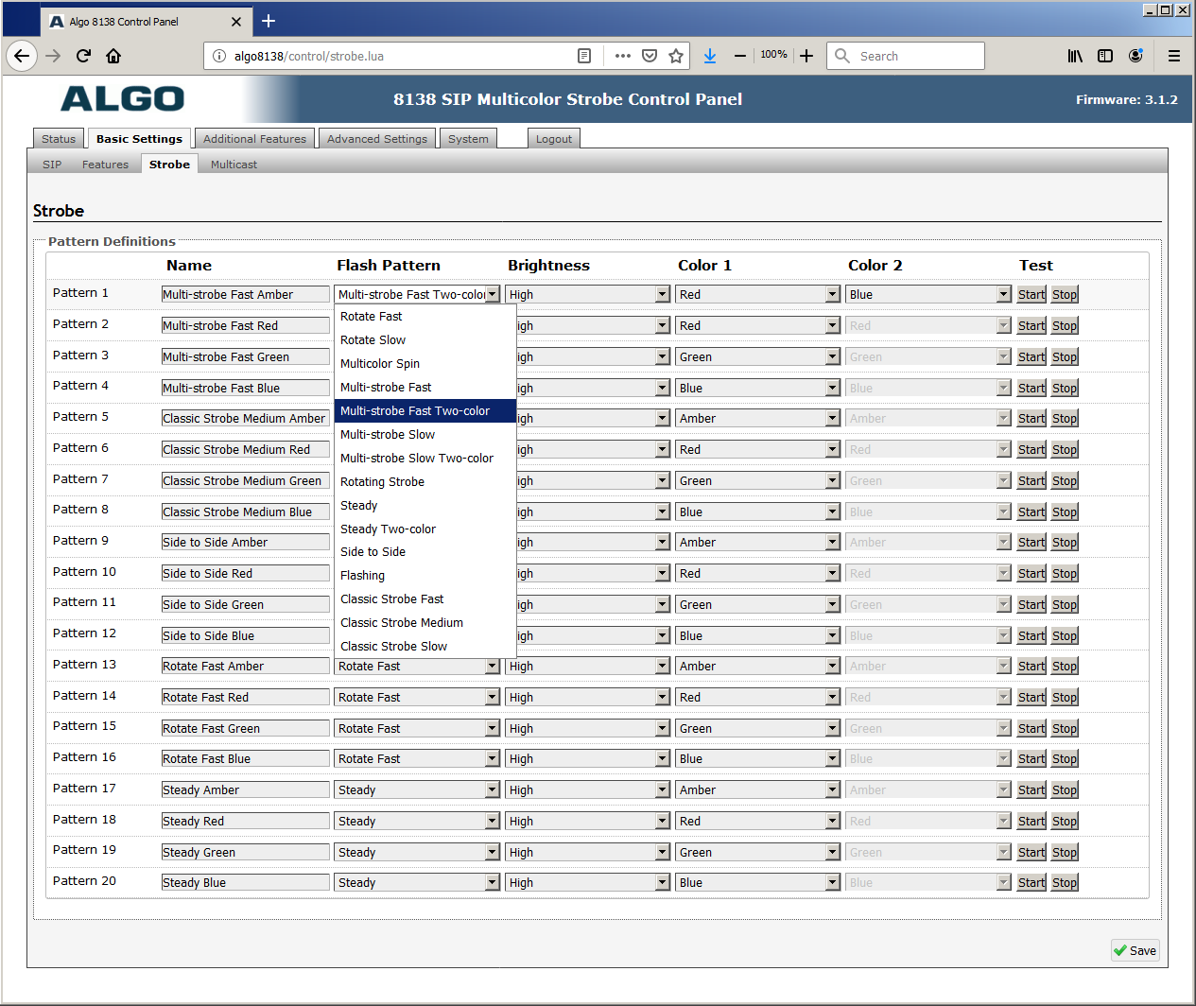Open a new browser tab
1196x1006 pixels.
point(269,21)
